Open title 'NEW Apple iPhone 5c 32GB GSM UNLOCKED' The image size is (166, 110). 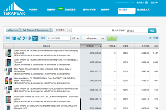coord(46,98)
